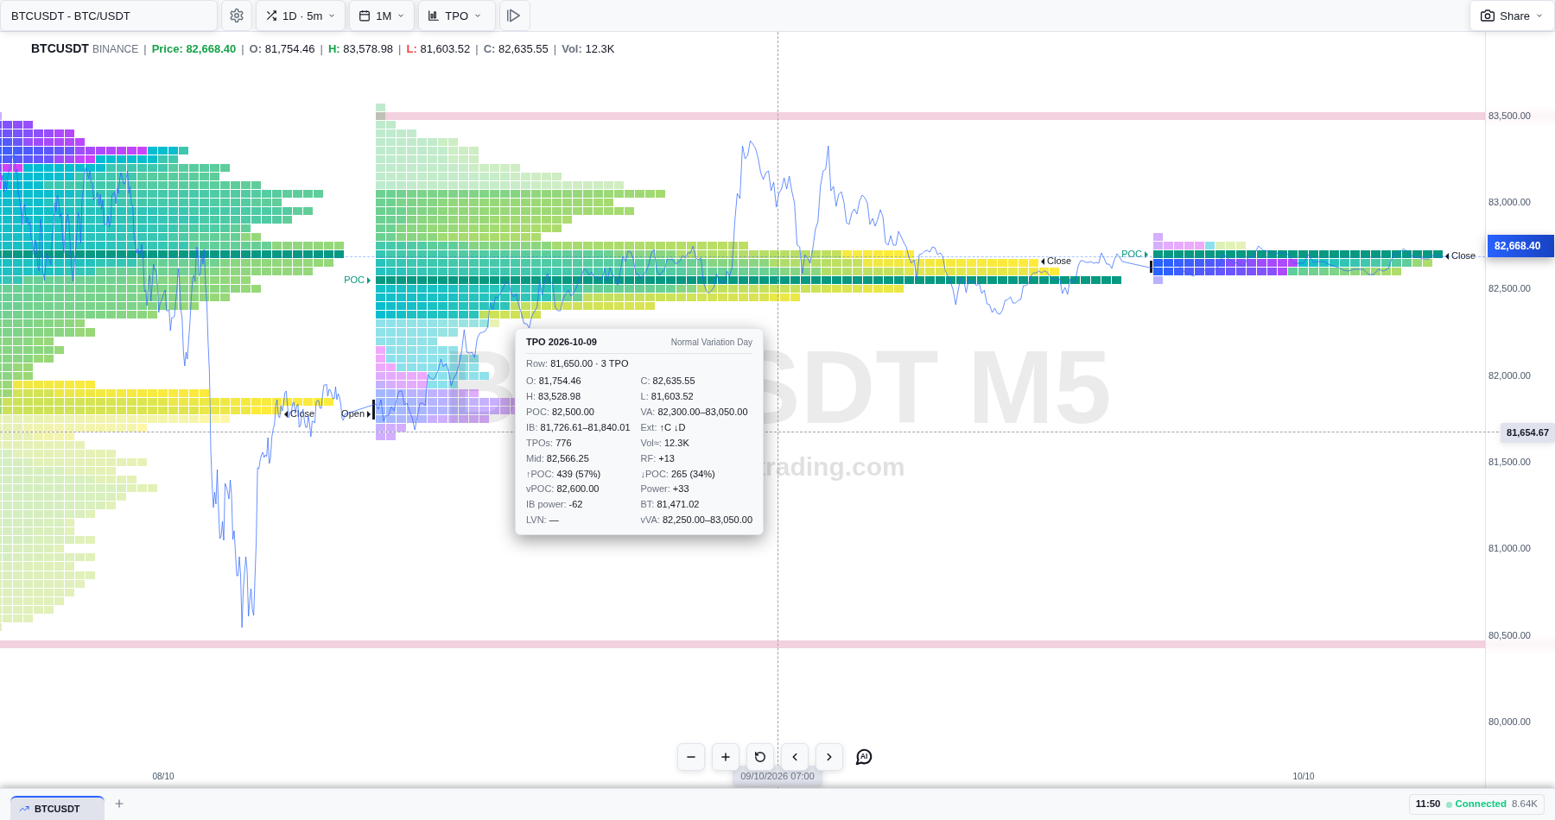Click the current price tag 82,668.40 on axis

tap(1520, 246)
